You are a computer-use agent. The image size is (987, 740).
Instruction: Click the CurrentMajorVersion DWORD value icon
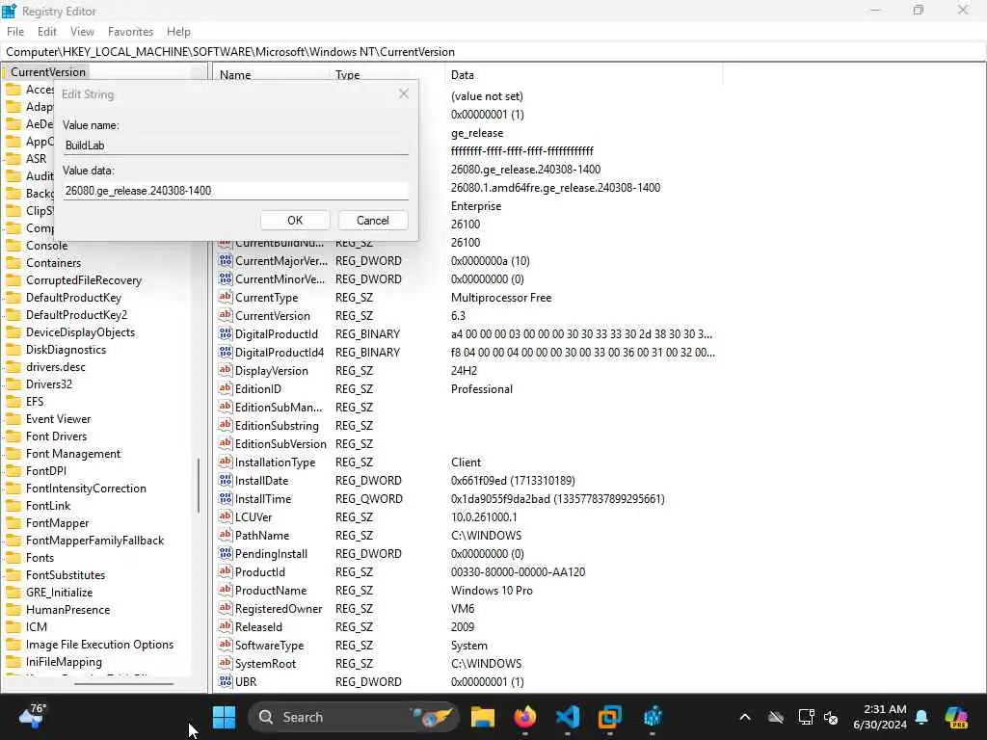pos(226,260)
